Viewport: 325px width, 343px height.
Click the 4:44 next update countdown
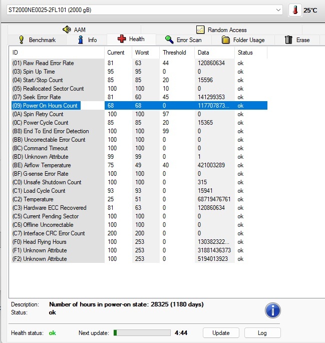(x=181, y=332)
